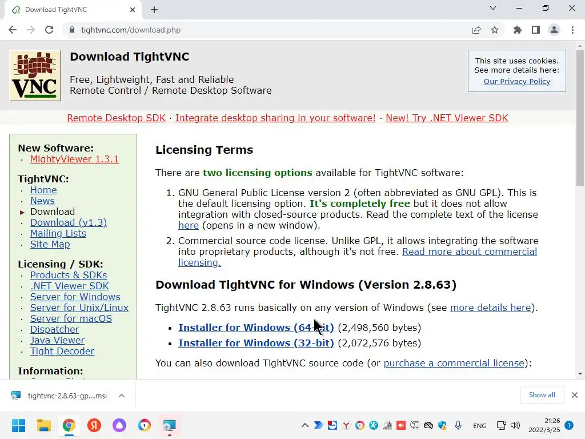
Task: Open Mailing Lists sidebar link
Action: tap(58, 233)
